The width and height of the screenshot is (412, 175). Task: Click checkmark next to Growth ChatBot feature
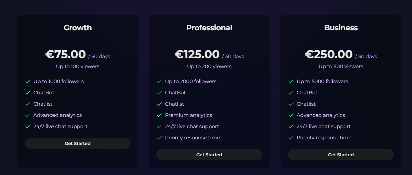(x=28, y=93)
